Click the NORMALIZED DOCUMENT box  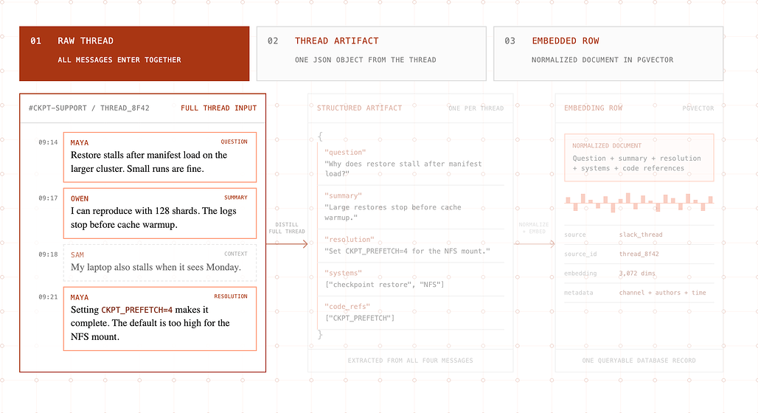[639, 158]
